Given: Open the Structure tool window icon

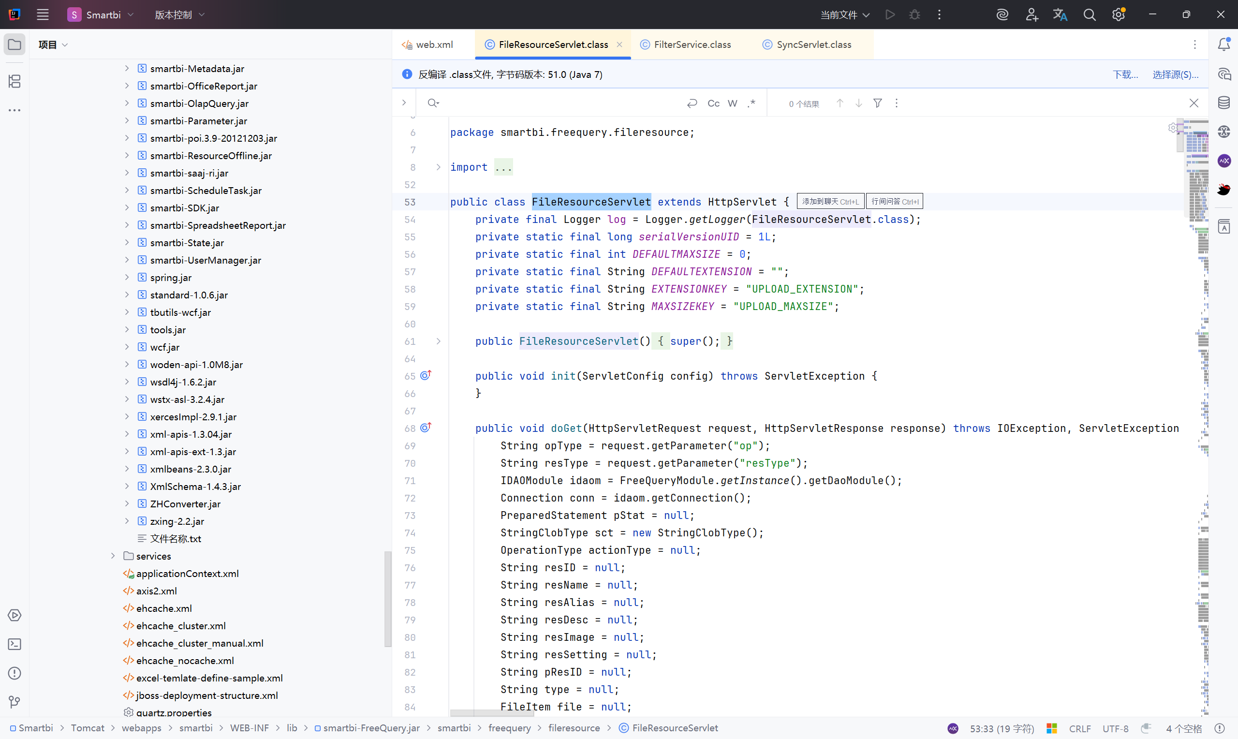Looking at the screenshot, I should (15, 81).
